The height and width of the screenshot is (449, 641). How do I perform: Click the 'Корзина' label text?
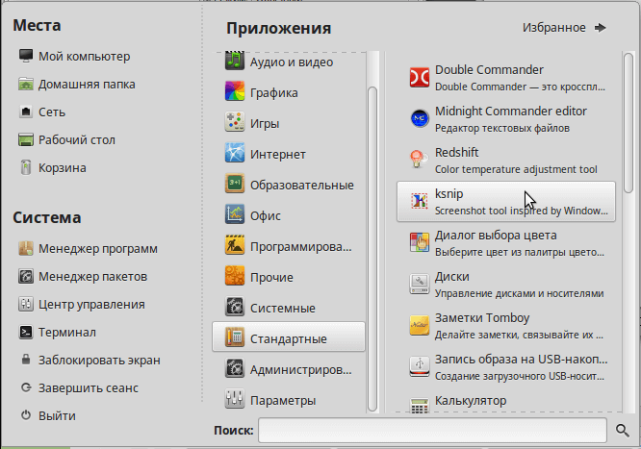(63, 168)
